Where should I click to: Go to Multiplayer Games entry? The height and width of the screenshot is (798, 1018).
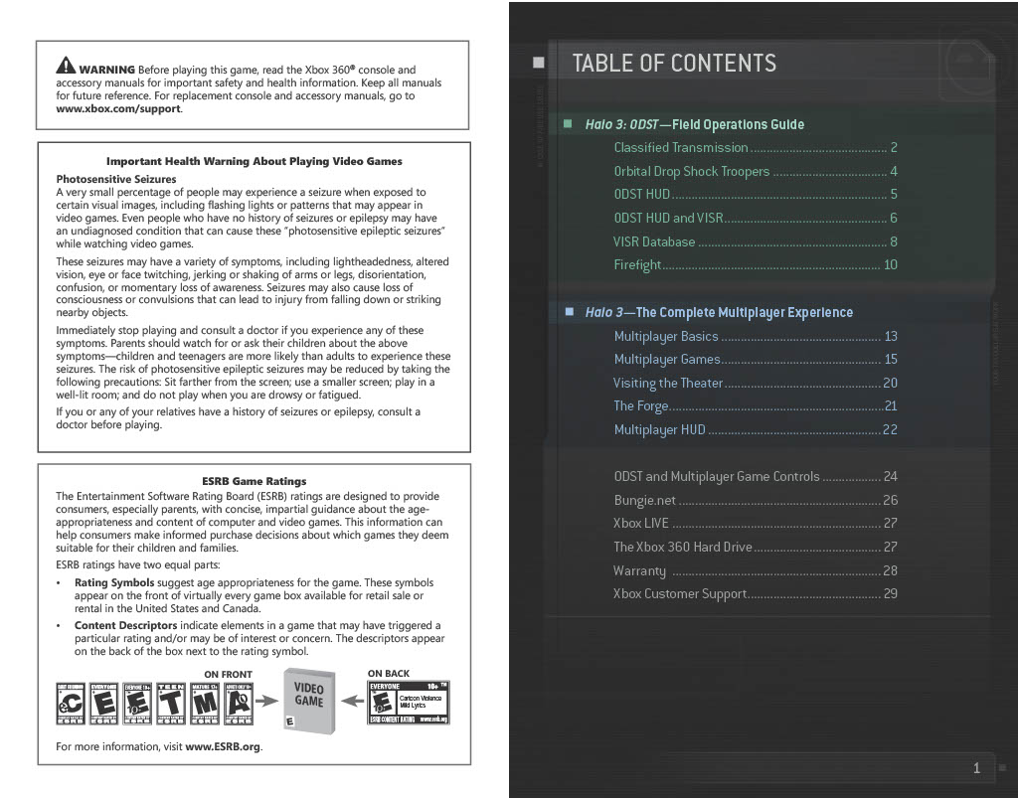coord(756,360)
